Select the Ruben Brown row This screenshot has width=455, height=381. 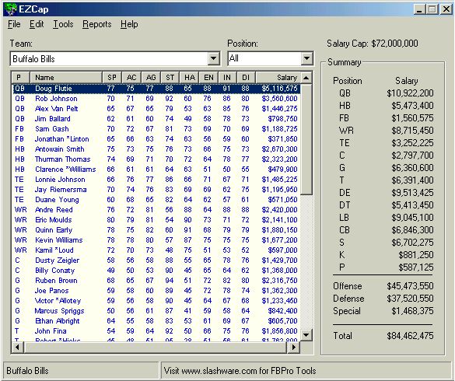coord(156,281)
